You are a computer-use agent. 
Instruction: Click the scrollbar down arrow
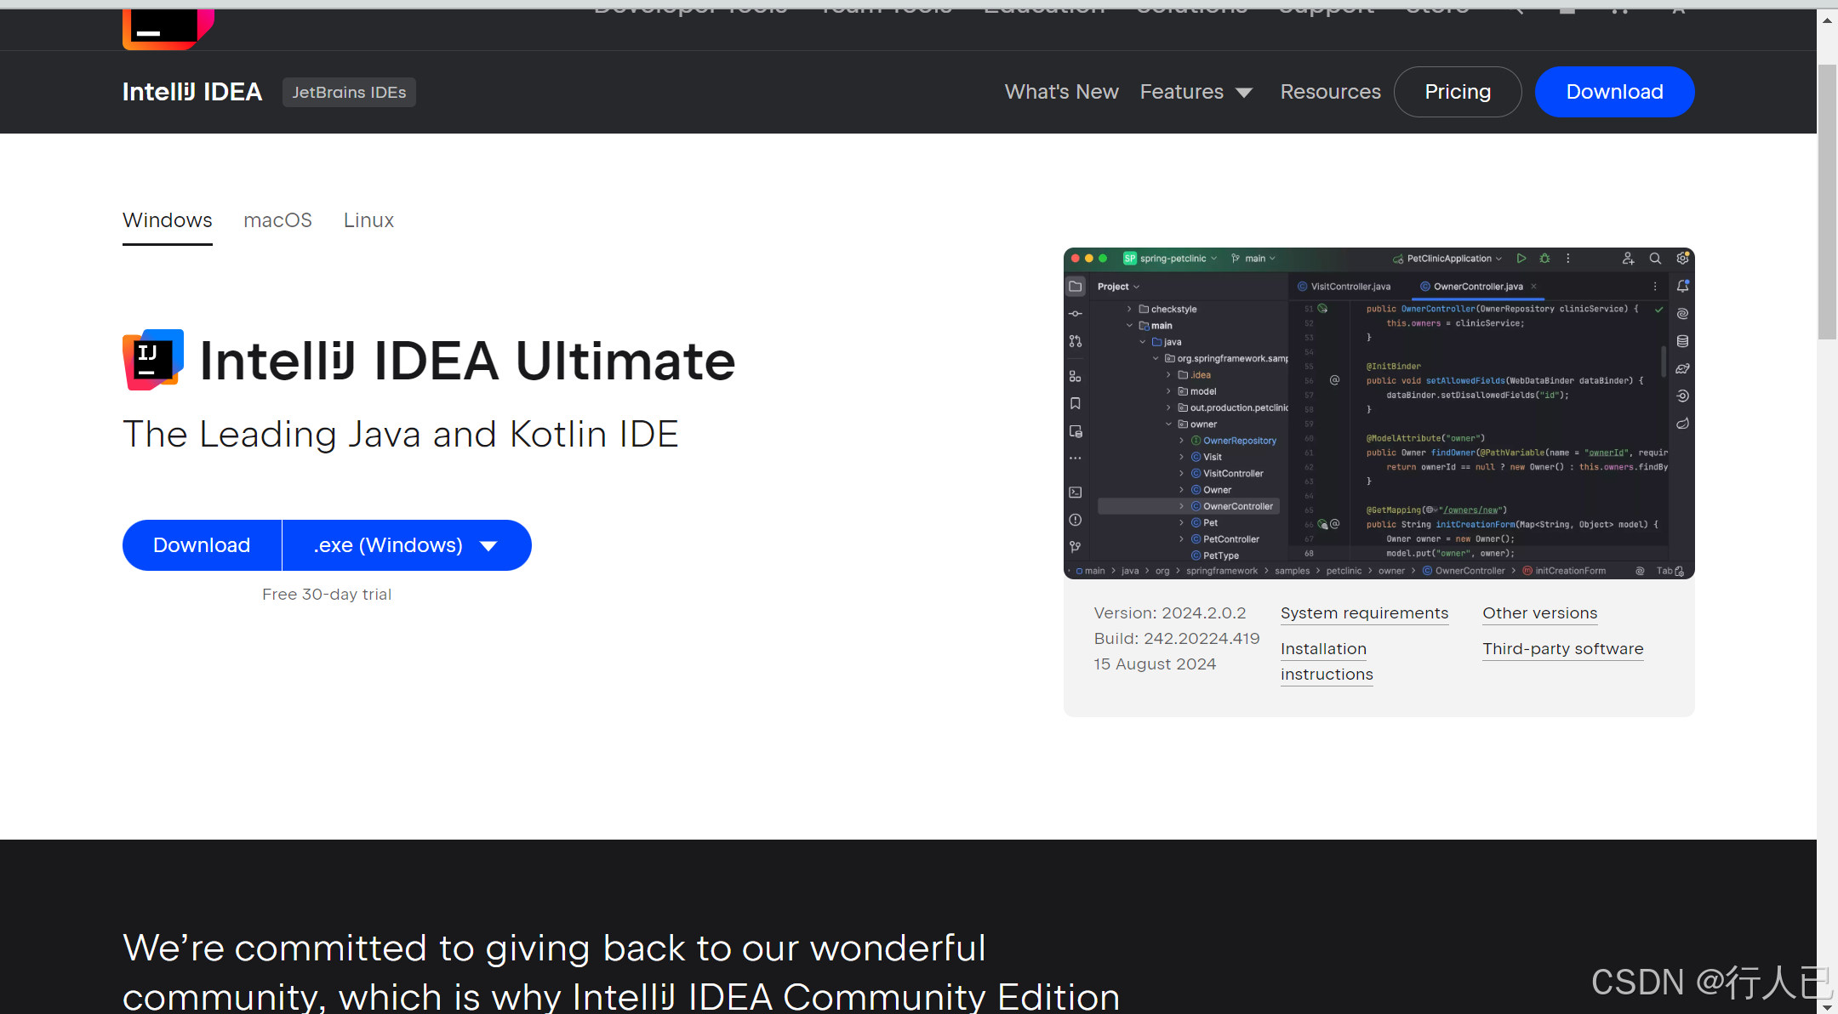click(x=1827, y=1006)
